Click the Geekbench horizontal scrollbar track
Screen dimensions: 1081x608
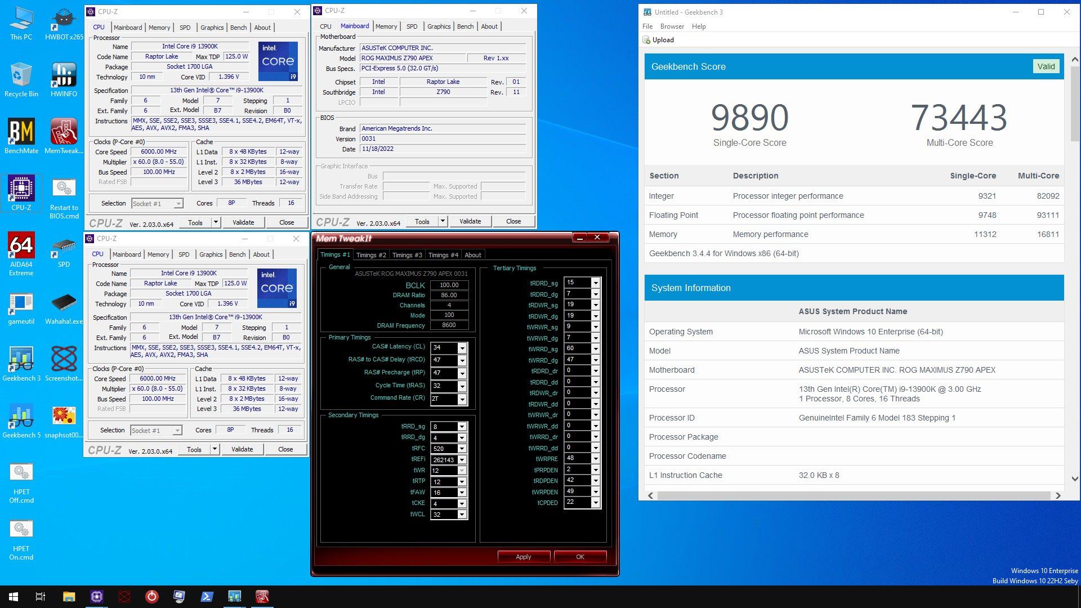[854, 496]
